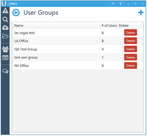
Task: Go back with the circular arrow
Action: (16, 13)
